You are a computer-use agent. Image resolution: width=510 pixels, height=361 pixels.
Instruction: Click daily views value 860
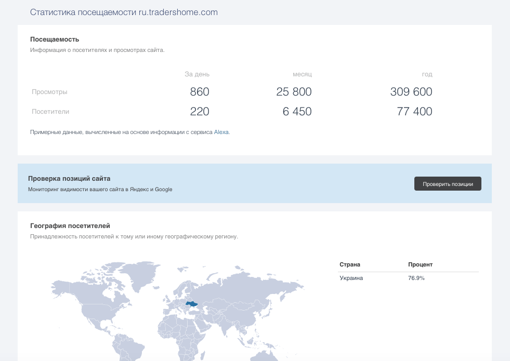tap(200, 92)
